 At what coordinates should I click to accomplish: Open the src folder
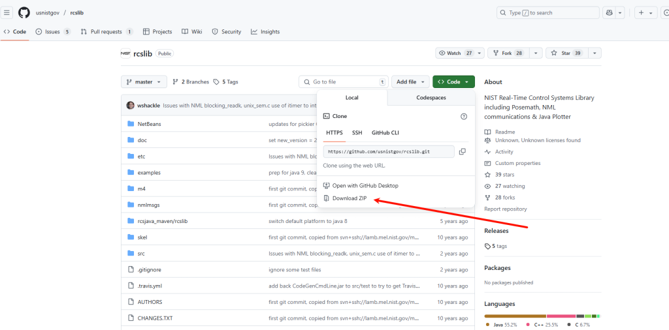[x=141, y=253]
